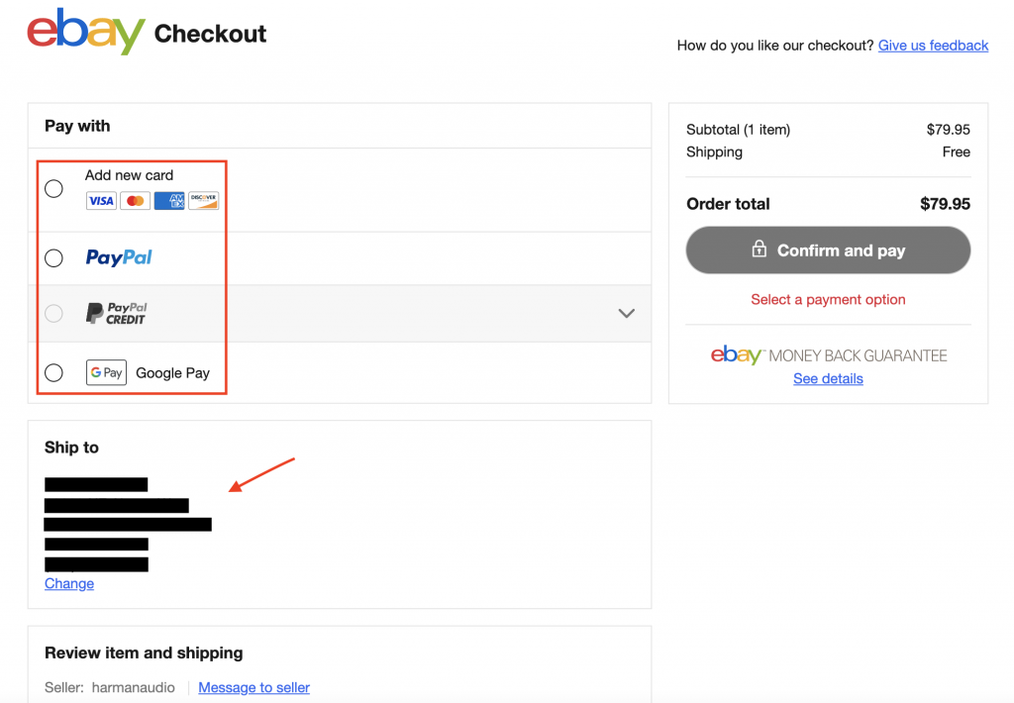Select the PayPal radio button

pyautogui.click(x=53, y=258)
